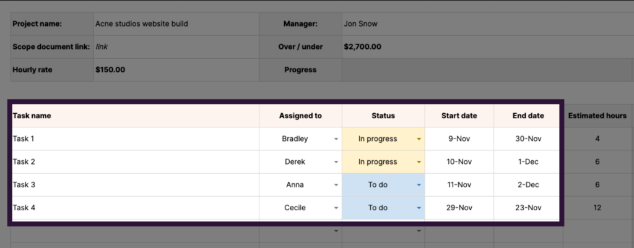Expand In progress status dropdown for Task 2
This screenshot has width=634, height=248.
[419, 162]
